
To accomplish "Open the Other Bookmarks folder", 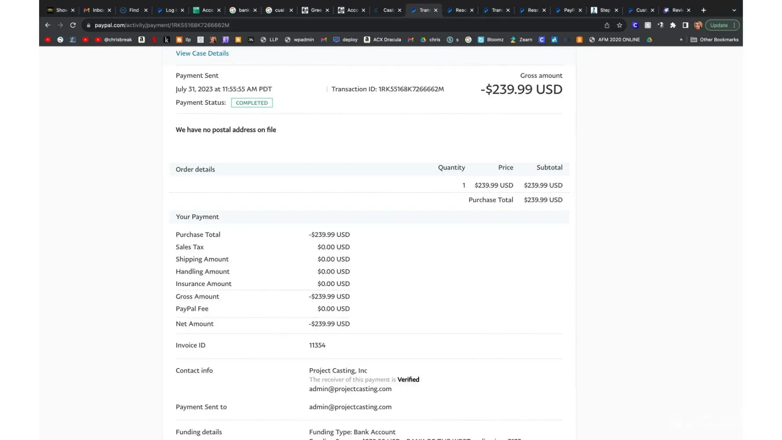I will click(x=715, y=40).
